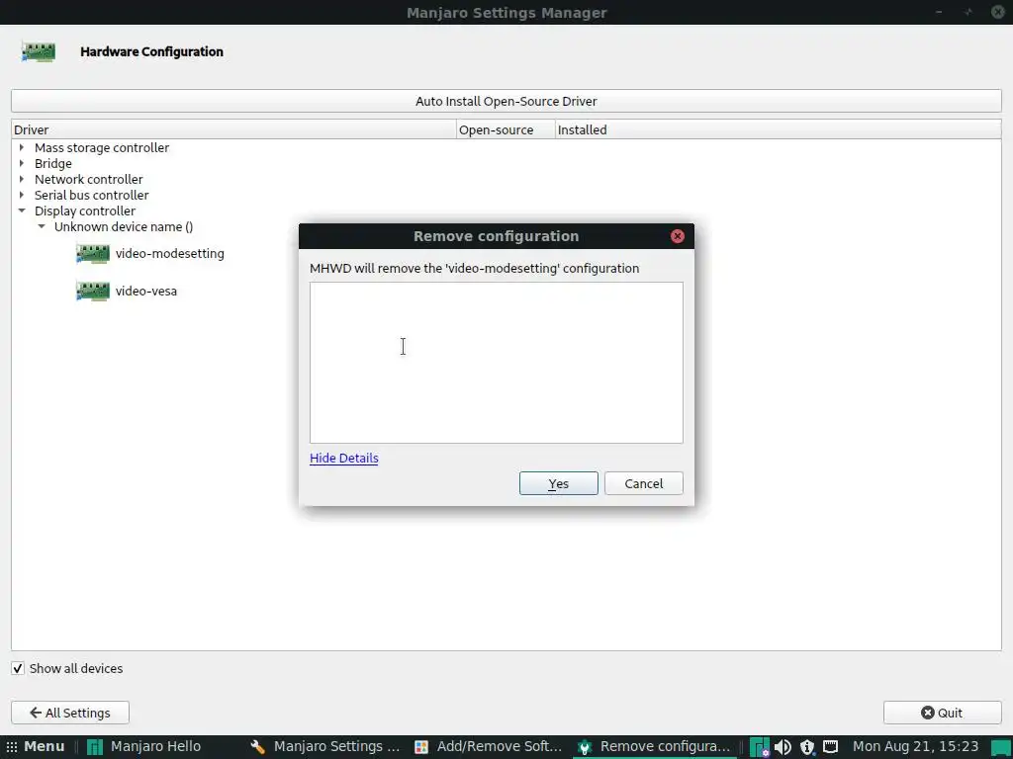
Task: Open the taskbar Menu button
Action: (x=36, y=747)
